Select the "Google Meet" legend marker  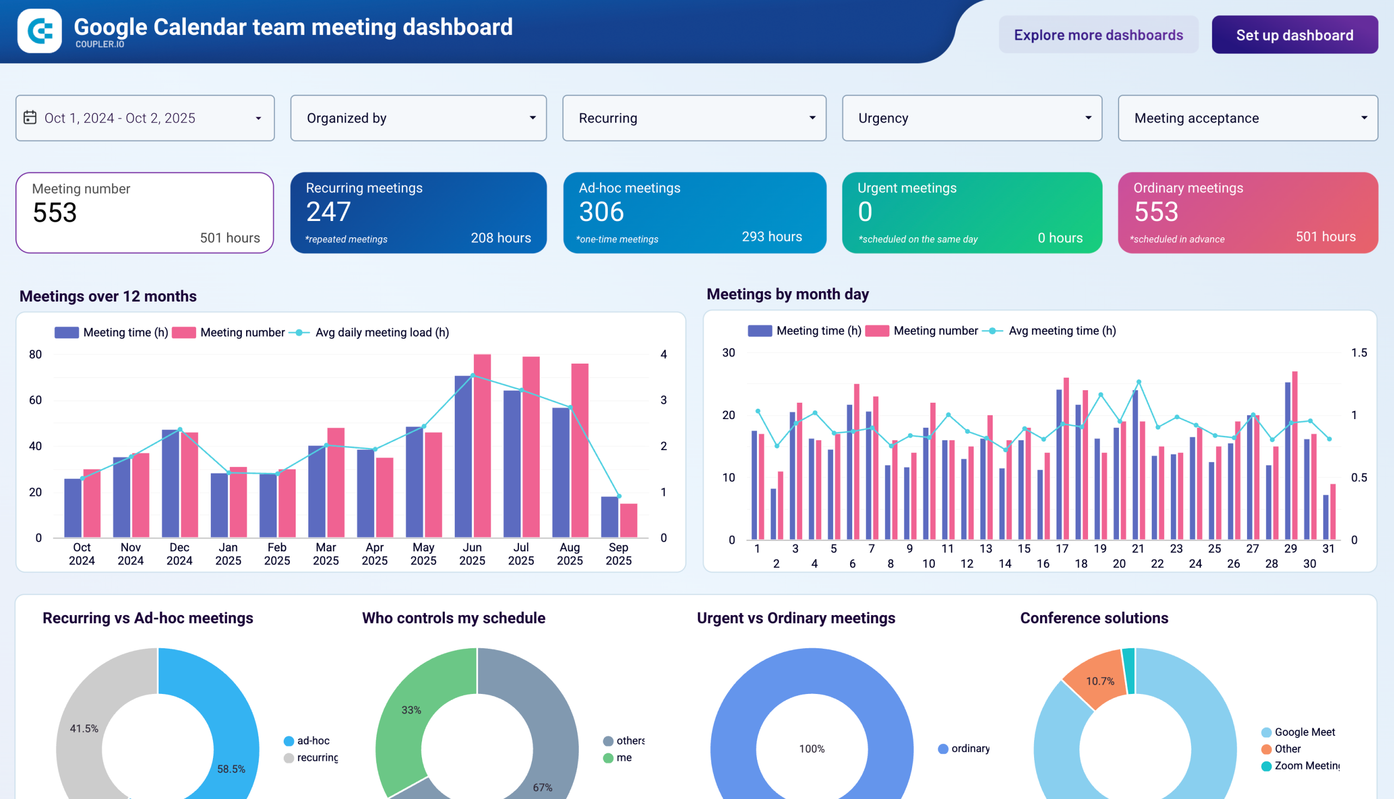click(x=1267, y=732)
